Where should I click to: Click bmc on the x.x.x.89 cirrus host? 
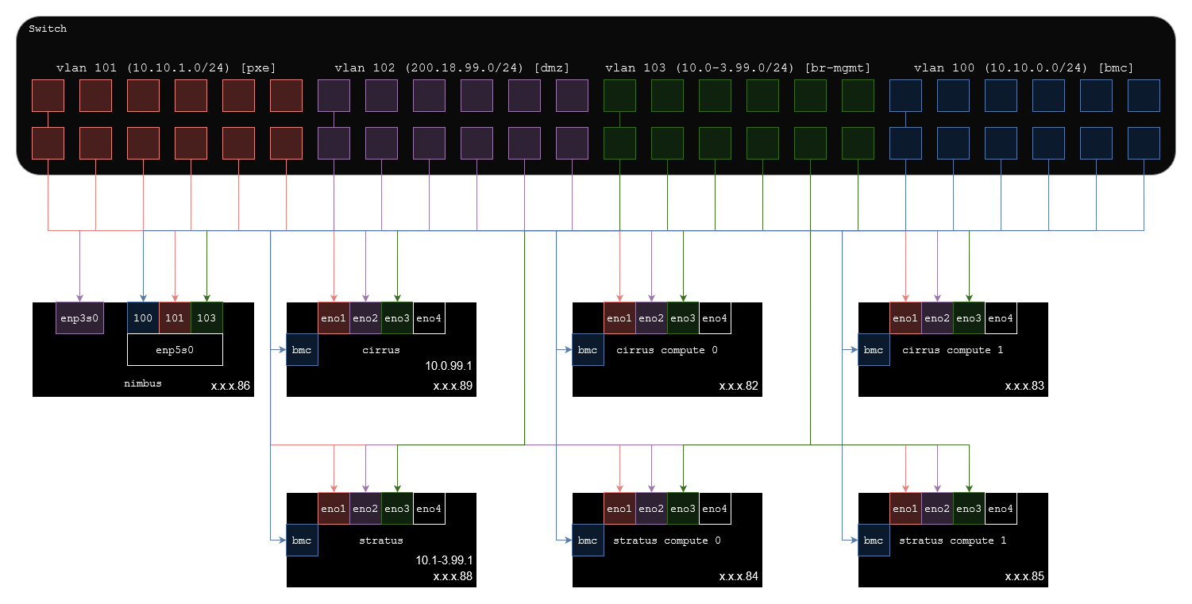click(302, 349)
